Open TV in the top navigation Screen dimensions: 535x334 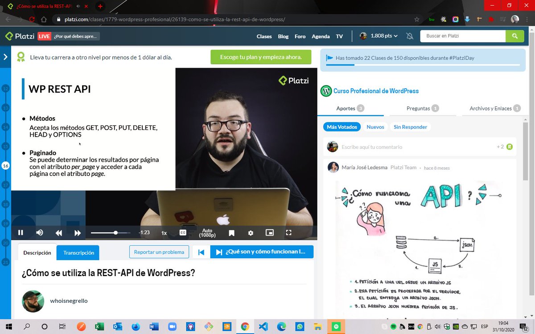tap(339, 36)
